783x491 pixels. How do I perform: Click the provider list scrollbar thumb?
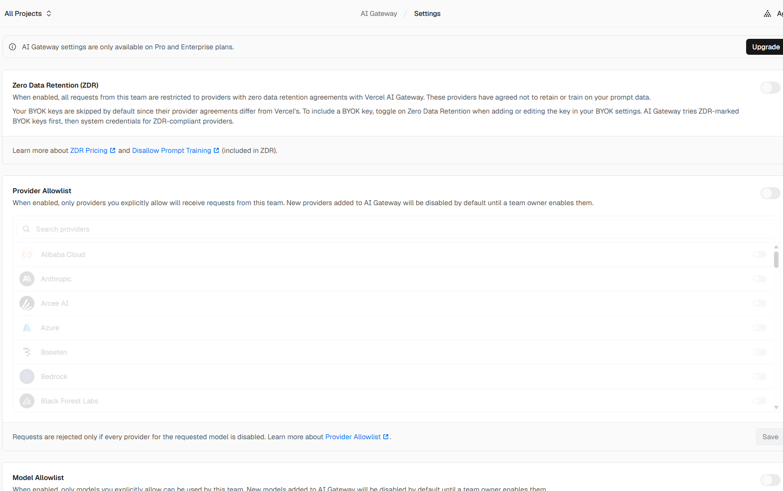(776, 259)
